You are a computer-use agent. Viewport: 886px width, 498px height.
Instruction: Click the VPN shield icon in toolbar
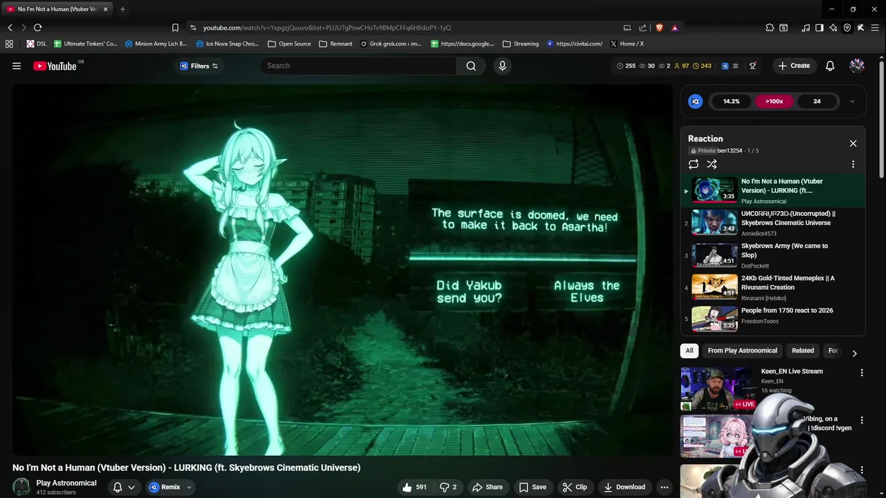tap(847, 28)
